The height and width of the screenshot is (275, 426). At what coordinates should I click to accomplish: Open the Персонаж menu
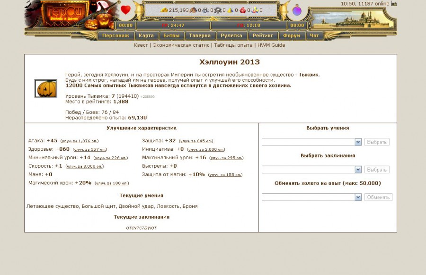point(115,35)
